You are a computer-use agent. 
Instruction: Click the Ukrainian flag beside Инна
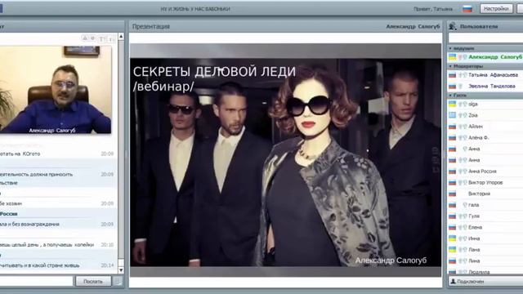coord(452,238)
